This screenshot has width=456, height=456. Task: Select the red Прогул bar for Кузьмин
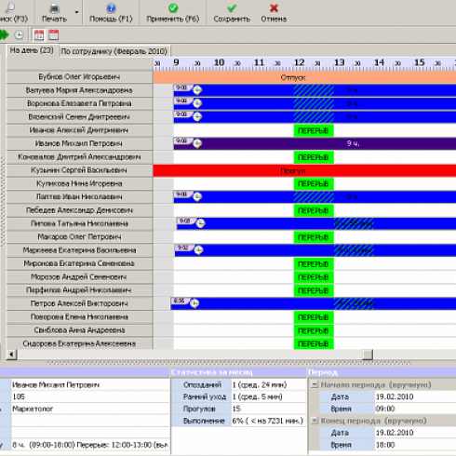pyautogui.click(x=304, y=170)
